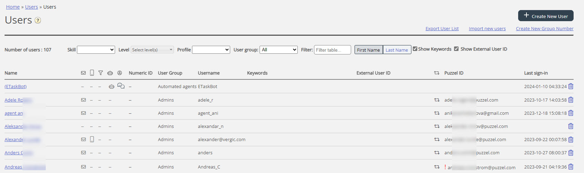
Task: Uncheck the Show Keywords checkbox
Action: pyautogui.click(x=415, y=49)
